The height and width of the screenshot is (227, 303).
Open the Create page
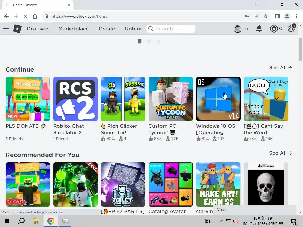tap(107, 29)
